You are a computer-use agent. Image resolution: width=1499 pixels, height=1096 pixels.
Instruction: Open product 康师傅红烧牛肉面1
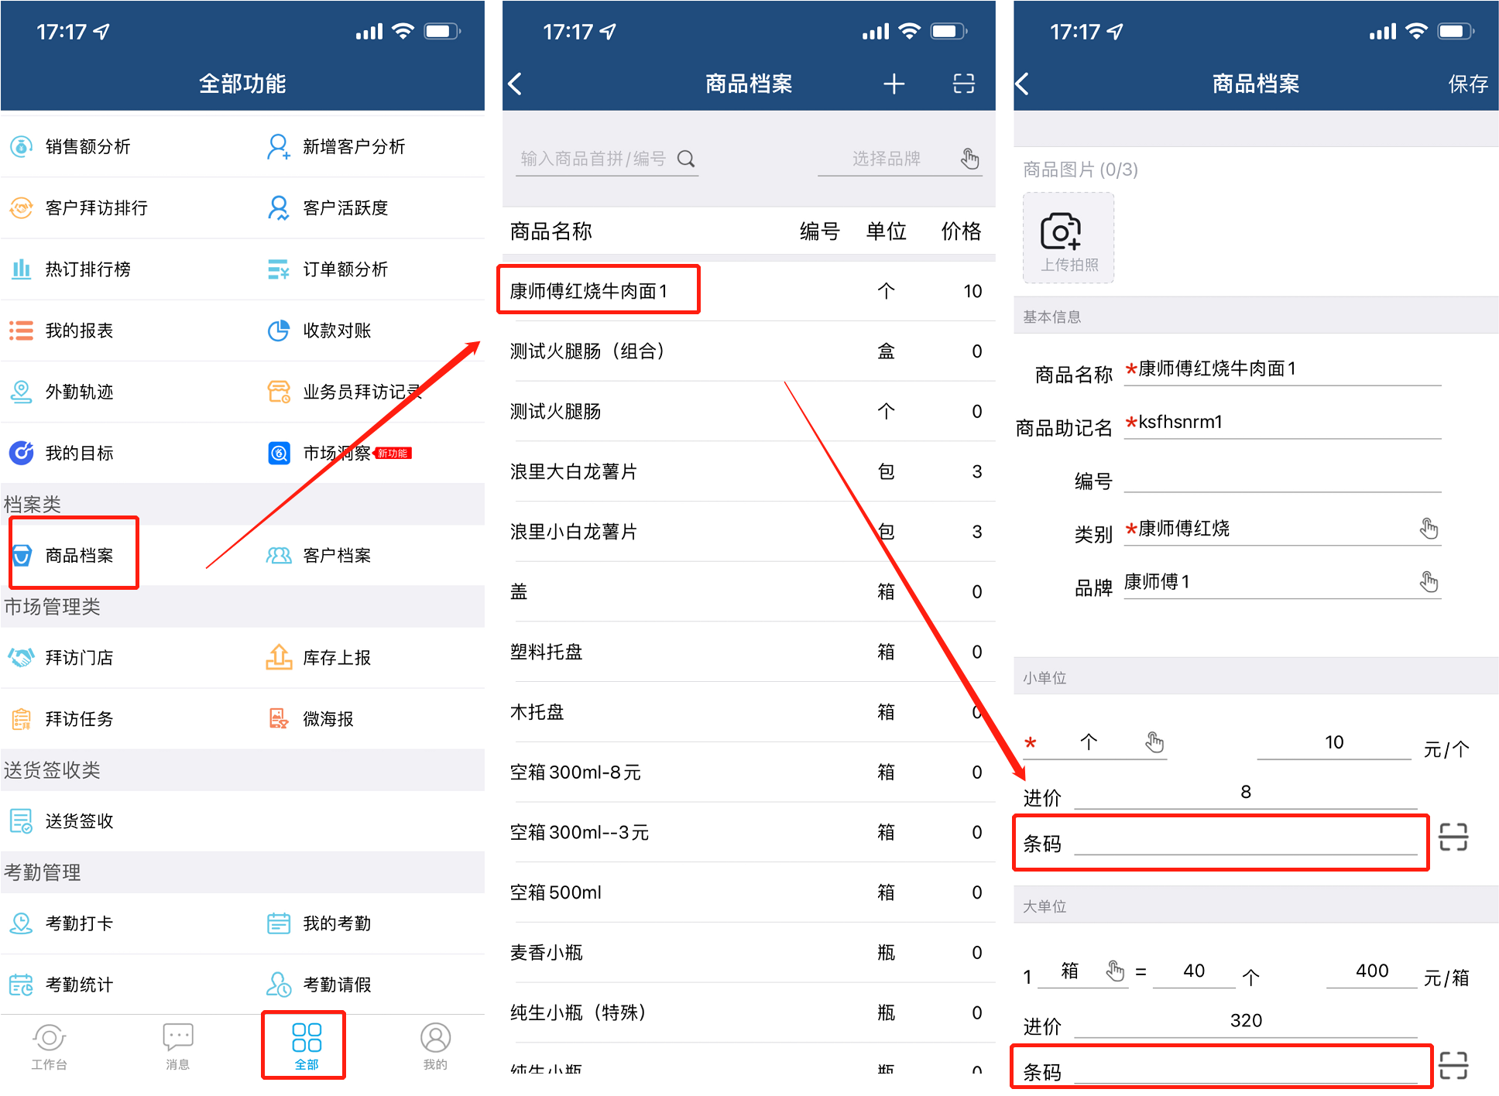coord(749,291)
